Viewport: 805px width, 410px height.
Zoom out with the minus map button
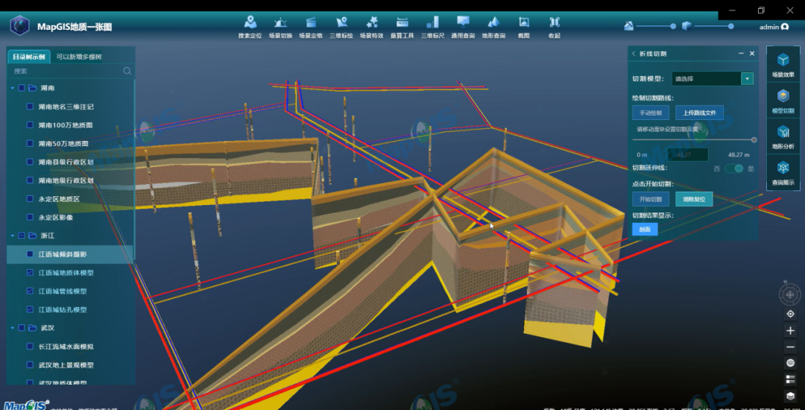click(x=791, y=347)
